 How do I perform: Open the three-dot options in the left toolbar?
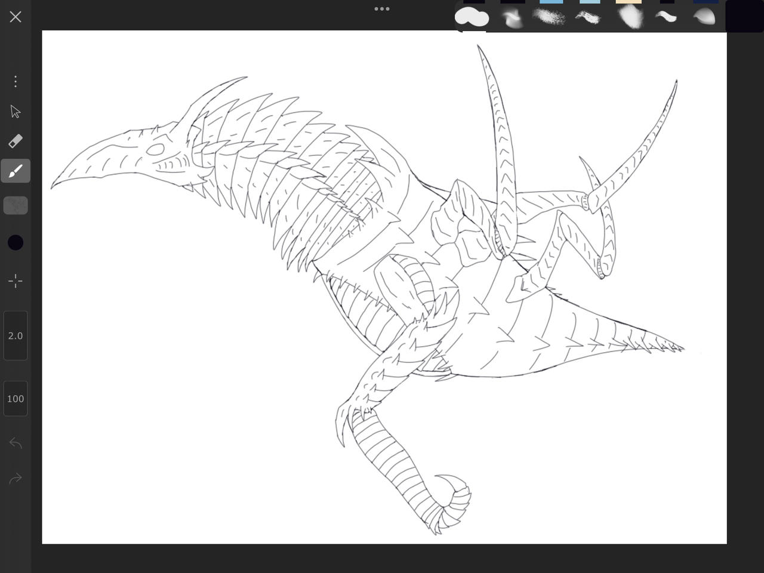pos(16,81)
